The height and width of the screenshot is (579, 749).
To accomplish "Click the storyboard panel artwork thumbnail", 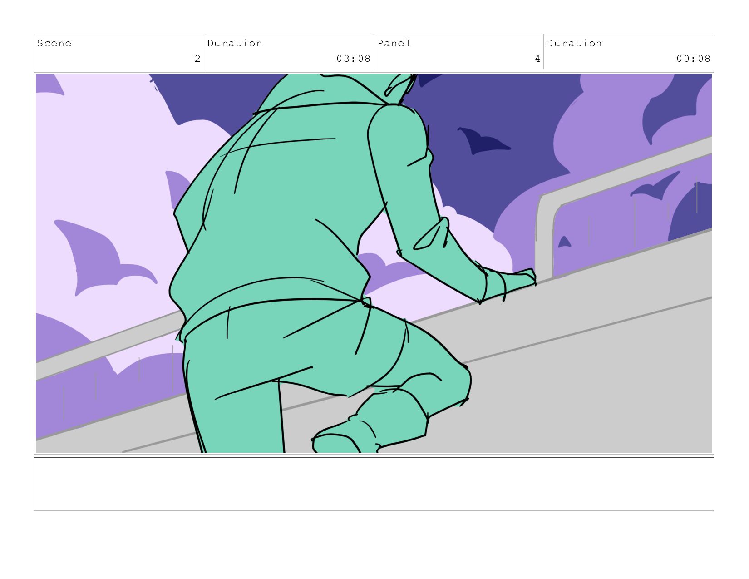I will point(374,263).
